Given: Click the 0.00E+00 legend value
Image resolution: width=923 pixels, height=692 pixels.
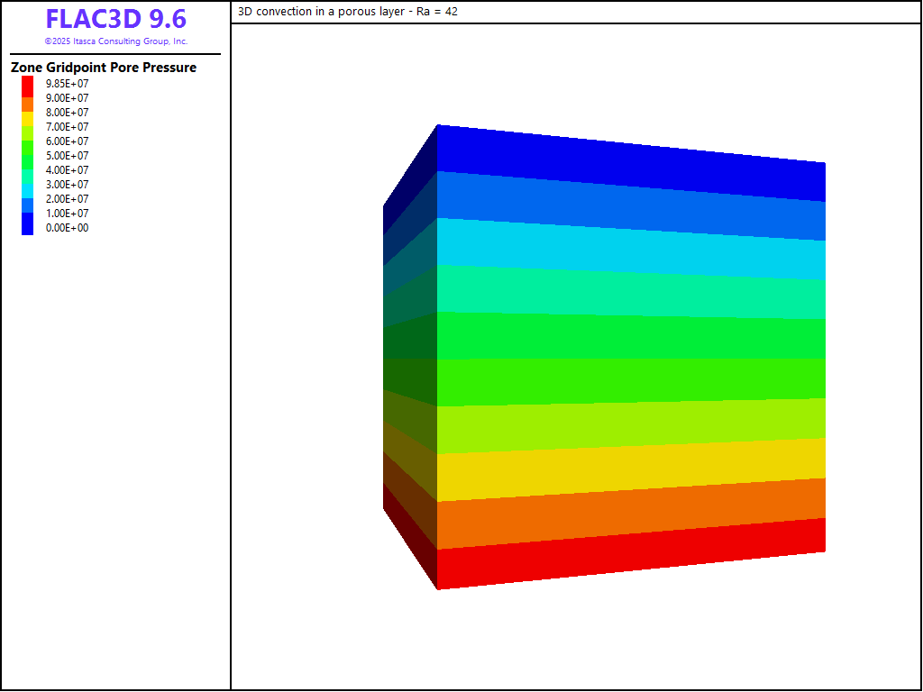Looking at the screenshot, I should (68, 228).
